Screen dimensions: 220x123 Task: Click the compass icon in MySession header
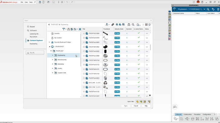174,9
